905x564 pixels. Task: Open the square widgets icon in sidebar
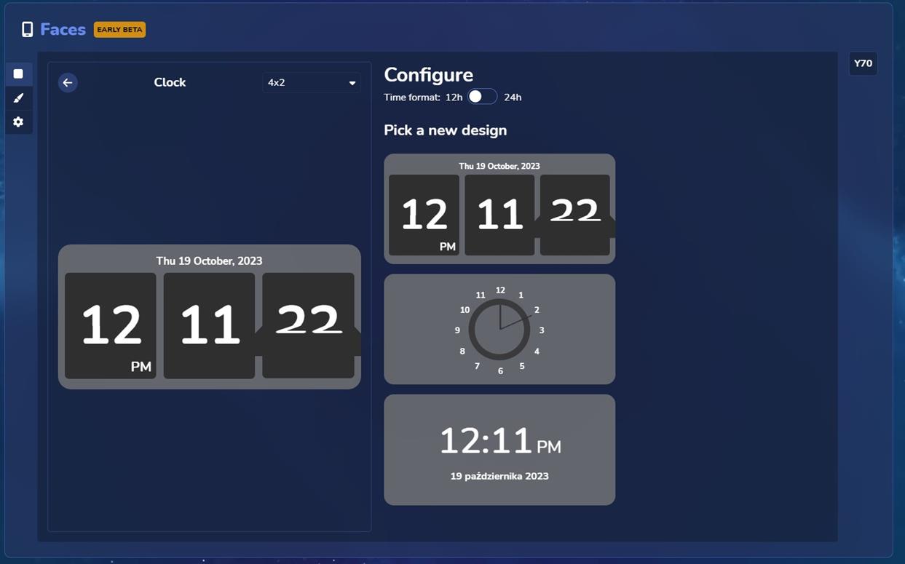(x=18, y=74)
